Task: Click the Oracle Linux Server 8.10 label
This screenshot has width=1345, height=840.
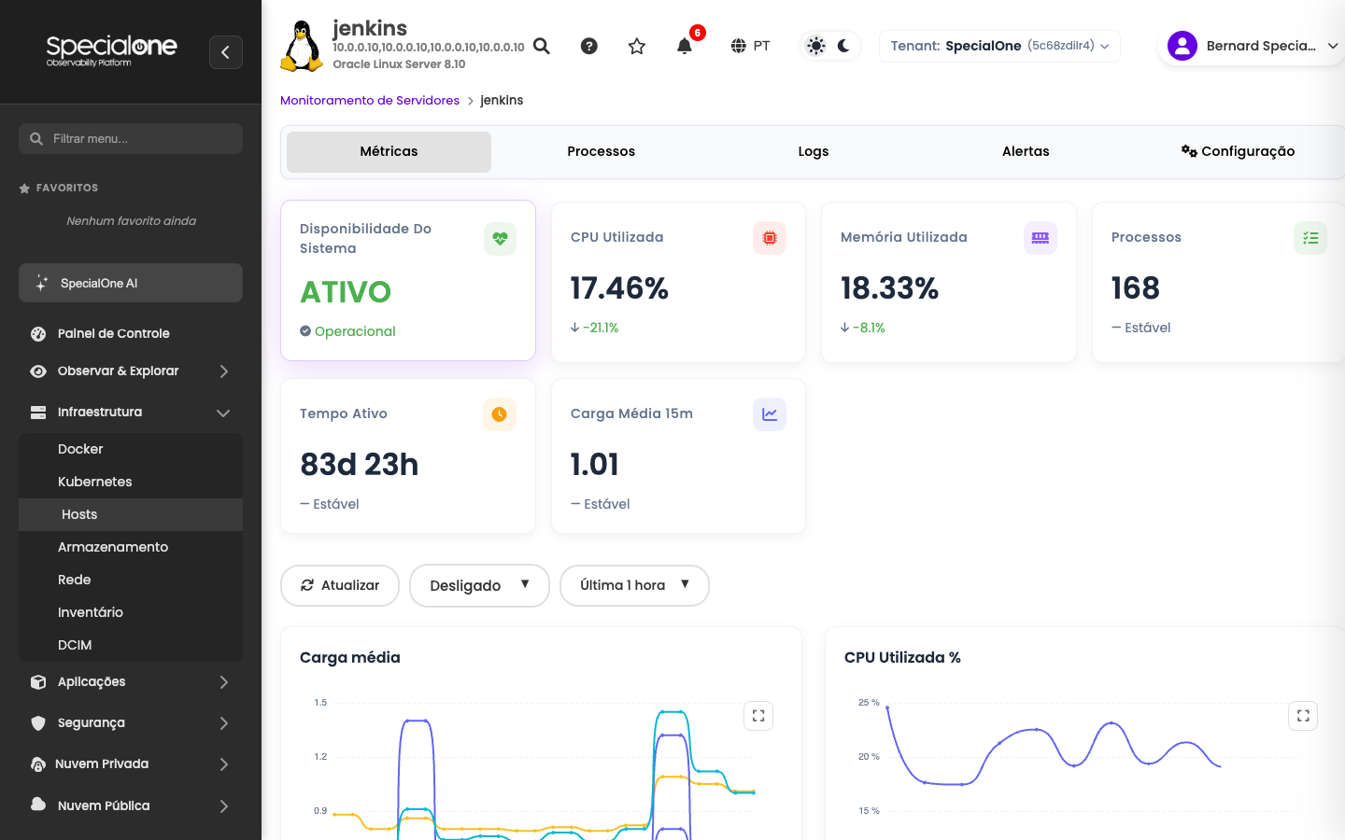Action: pyautogui.click(x=399, y=64)
